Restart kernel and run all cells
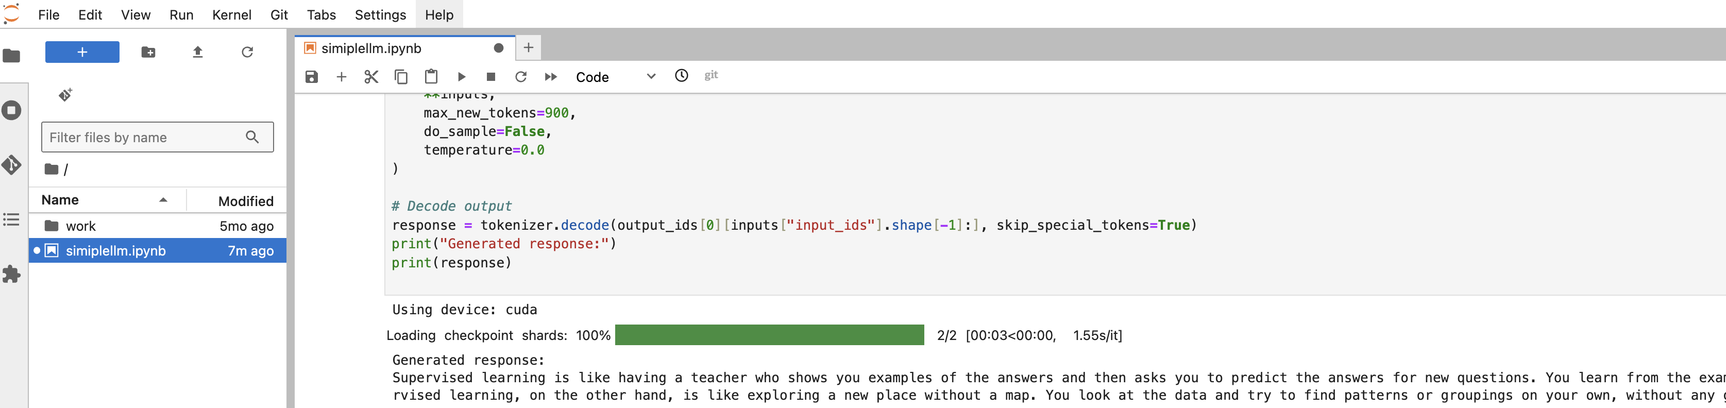 (x=551, y=77)
